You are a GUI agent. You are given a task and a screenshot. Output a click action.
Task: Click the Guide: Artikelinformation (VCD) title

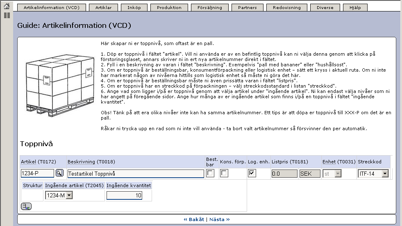click(x=74, y=25)
